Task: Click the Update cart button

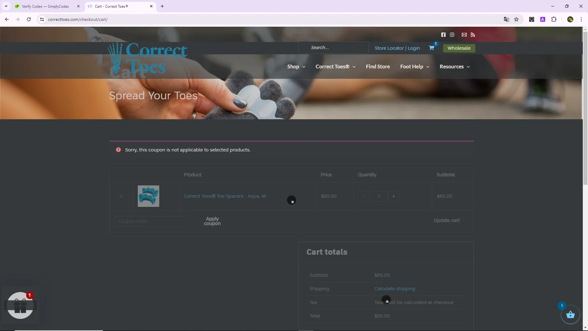Action: coord(446,220)
